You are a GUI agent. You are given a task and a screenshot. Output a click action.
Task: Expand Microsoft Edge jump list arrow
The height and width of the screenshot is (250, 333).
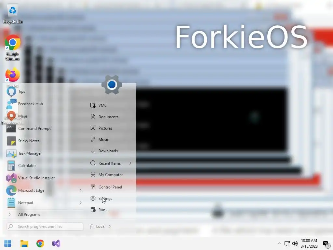coord(81,190)
